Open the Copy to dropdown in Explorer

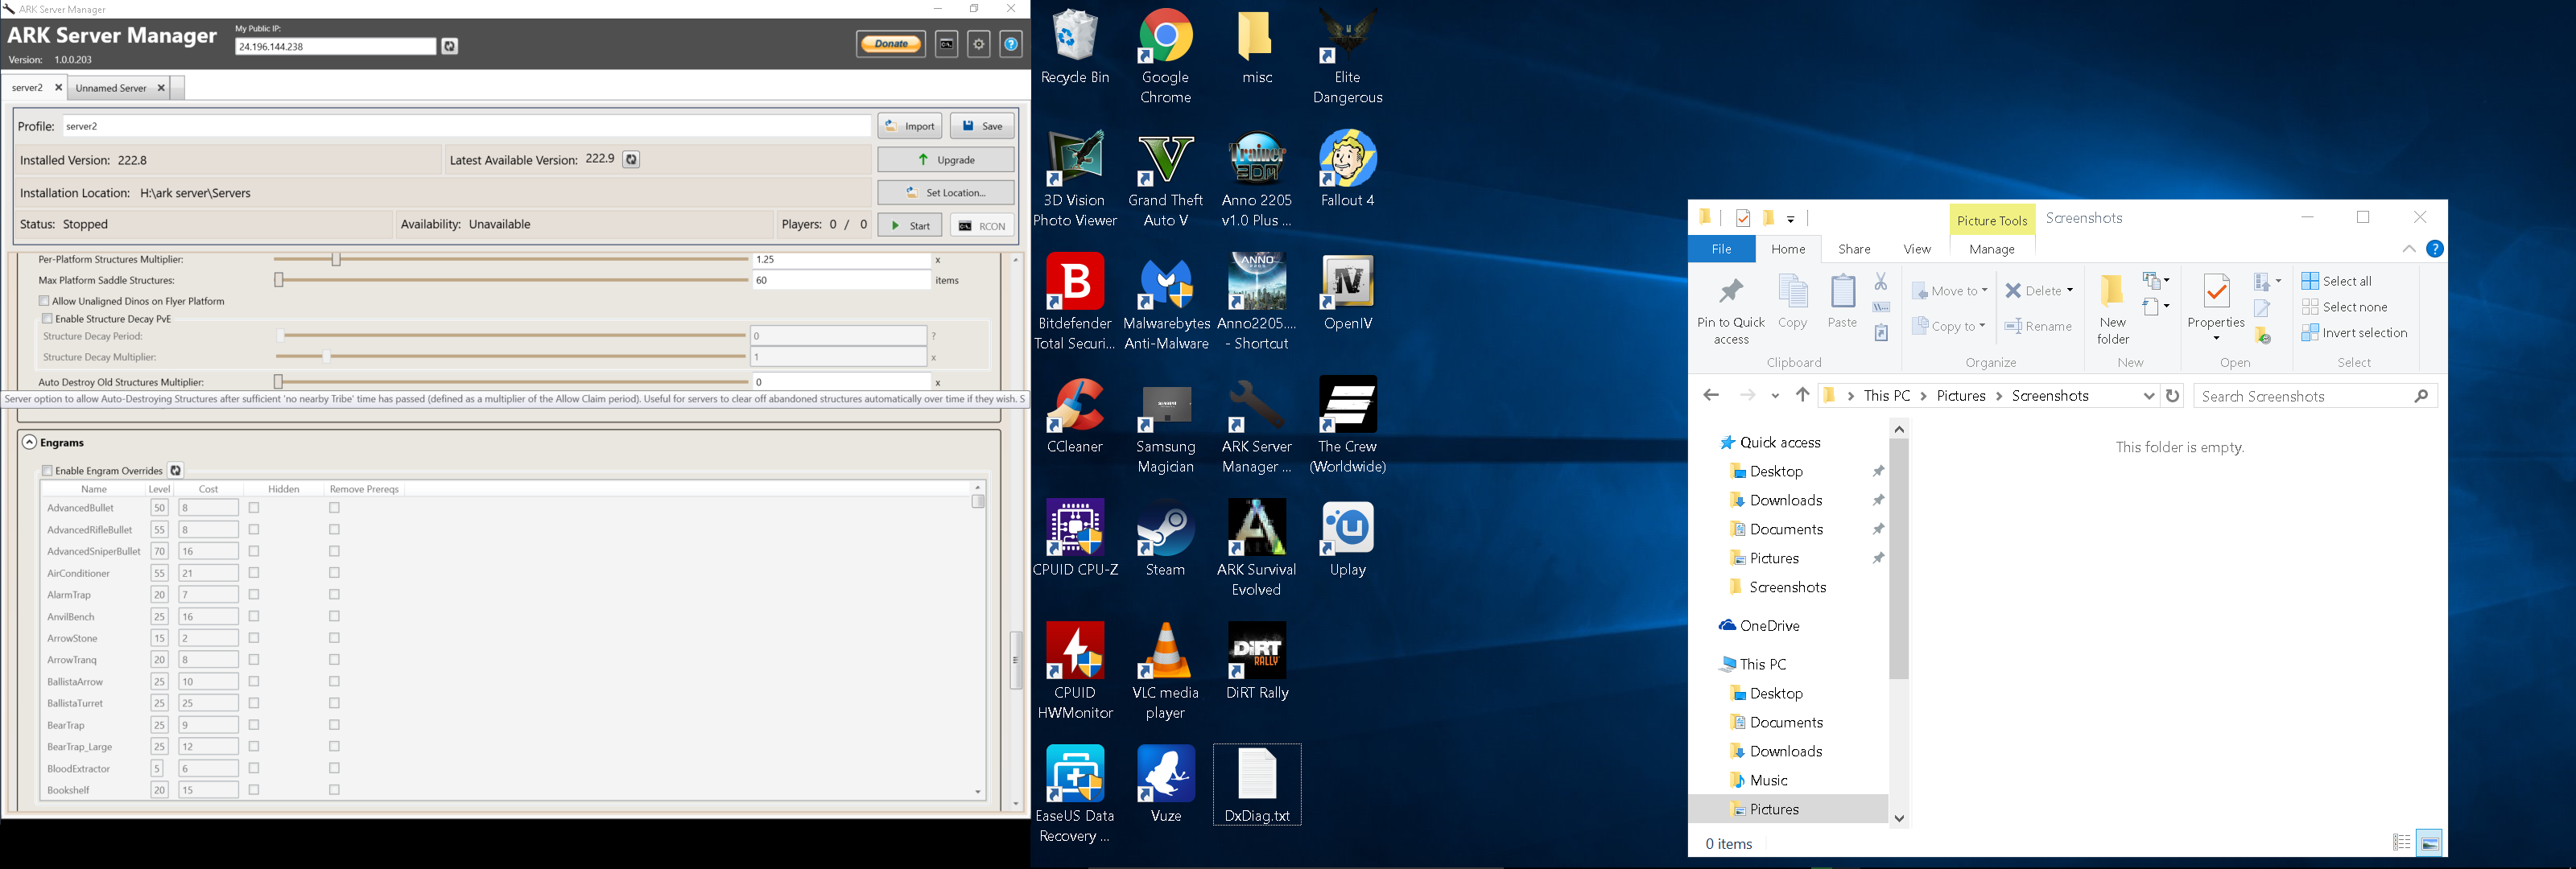1948,326
